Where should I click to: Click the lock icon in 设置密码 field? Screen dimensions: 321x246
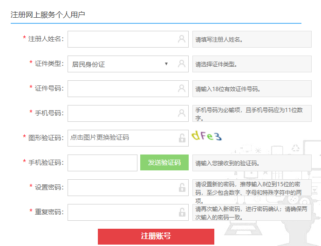182,188
